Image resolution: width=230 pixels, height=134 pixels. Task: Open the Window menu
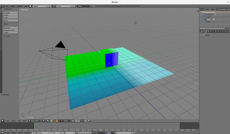(20, 6)
